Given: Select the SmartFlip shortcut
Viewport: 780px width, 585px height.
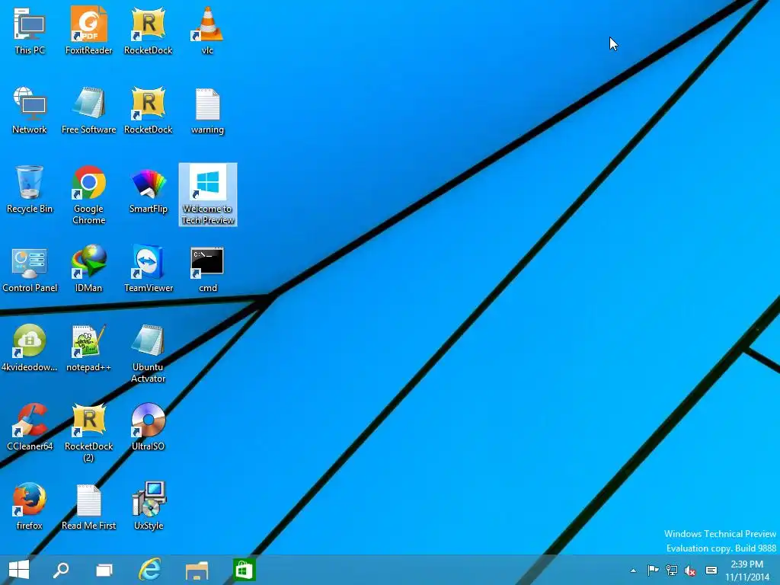Looking at the screenshot, I should (x=149, y=190).
